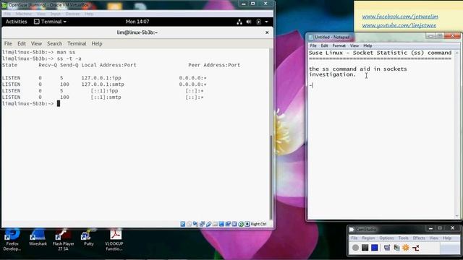Image resolution: width=463 pixels, height=260 pixels.
Task: Click the GNOME volume speaker icon
Action: point(249,22)
